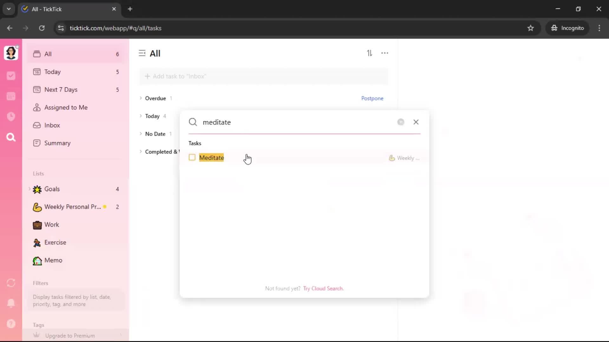Expand the Overdue section

tap(141, 98)
